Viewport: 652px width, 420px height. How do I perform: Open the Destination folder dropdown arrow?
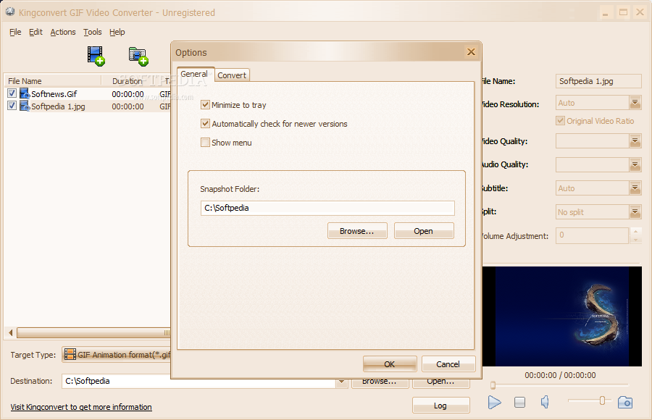click(342, 381)
